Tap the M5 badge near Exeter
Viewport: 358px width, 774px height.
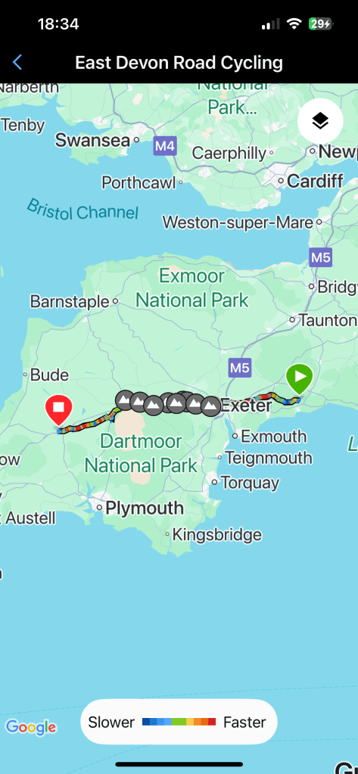coord(240,367)
